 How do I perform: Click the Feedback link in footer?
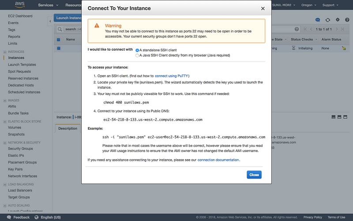click(x=21, y=217)
